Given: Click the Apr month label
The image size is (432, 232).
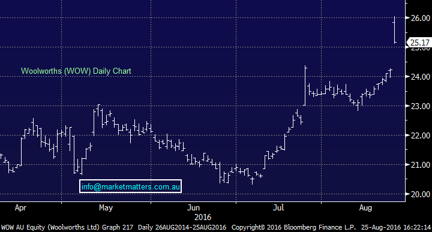Looking at the screenshot, I should point(20,208).
